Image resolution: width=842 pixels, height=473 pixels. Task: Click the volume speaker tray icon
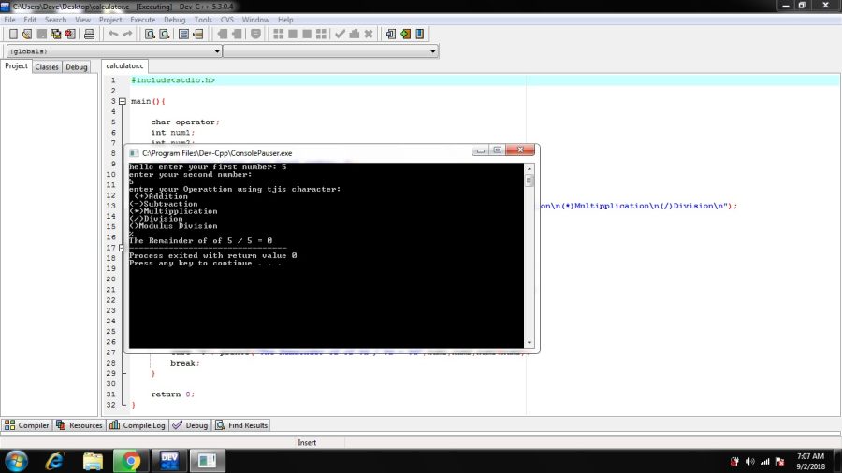click(750, 461)
